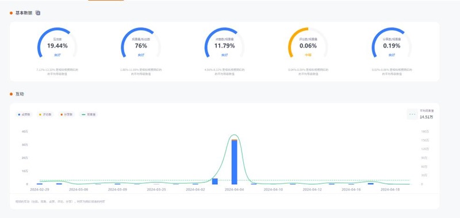
Task: Click the 2024-02-29 date label
Action: tap(40, 190)
